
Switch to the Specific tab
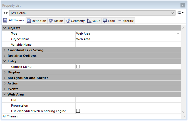125,21
